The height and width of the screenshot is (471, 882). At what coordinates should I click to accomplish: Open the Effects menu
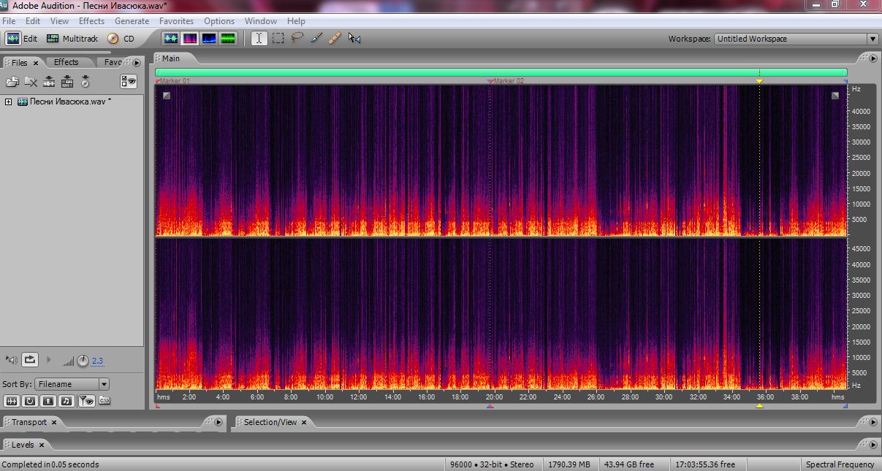click(91, 21)
